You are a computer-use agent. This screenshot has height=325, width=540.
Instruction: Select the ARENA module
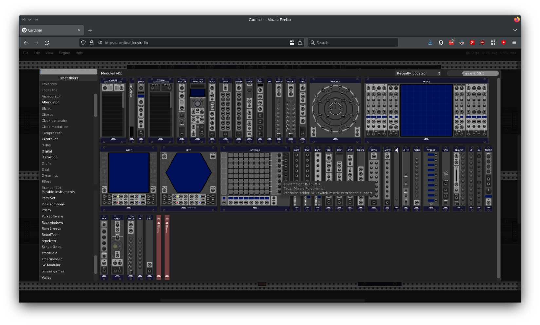426,111
